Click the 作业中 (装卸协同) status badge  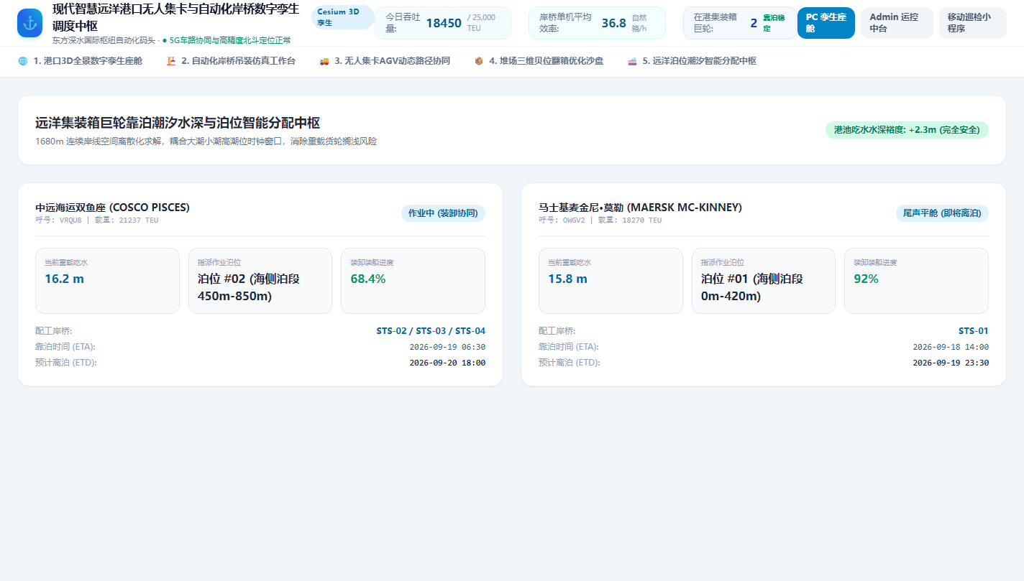(443, 213)
